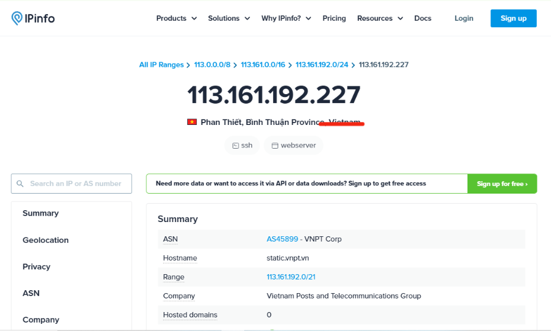Click the search magnifier icon
This screenshot has width=551, height=331.
pos(20,184)
